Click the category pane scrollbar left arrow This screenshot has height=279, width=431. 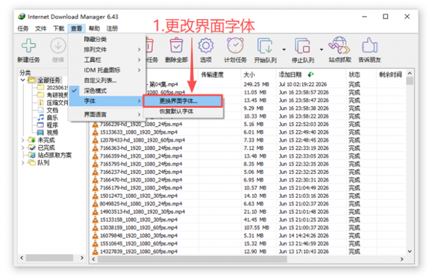pos(22,258)
